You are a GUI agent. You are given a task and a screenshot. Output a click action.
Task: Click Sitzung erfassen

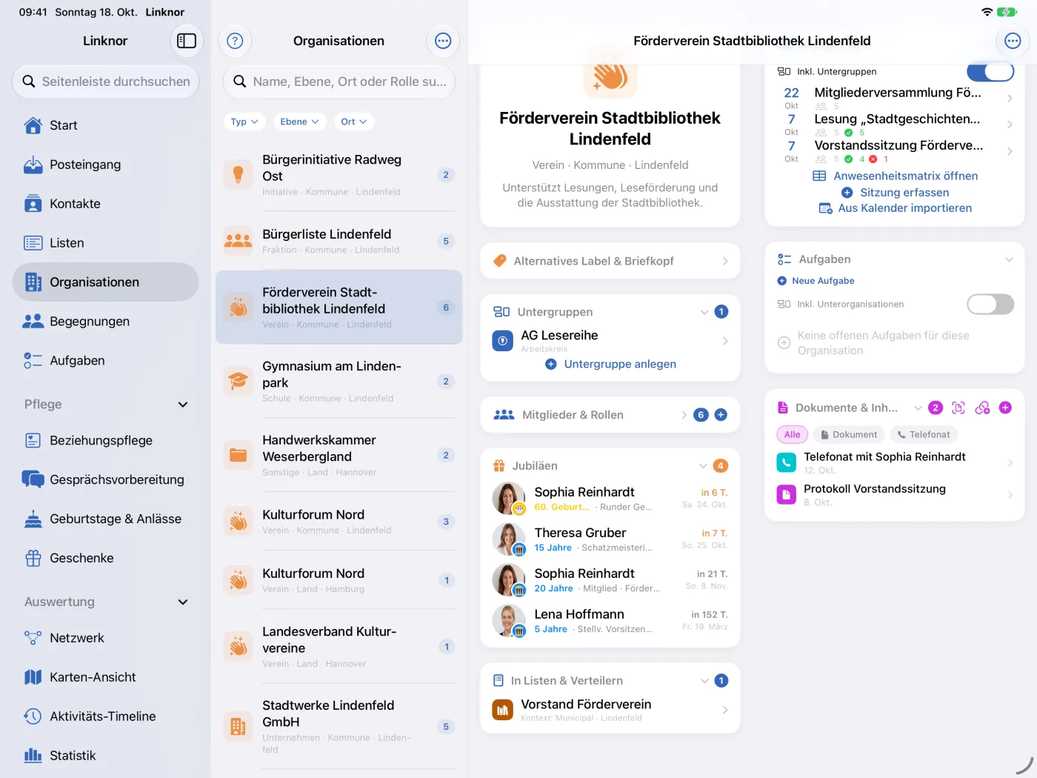tap(896, 193)
